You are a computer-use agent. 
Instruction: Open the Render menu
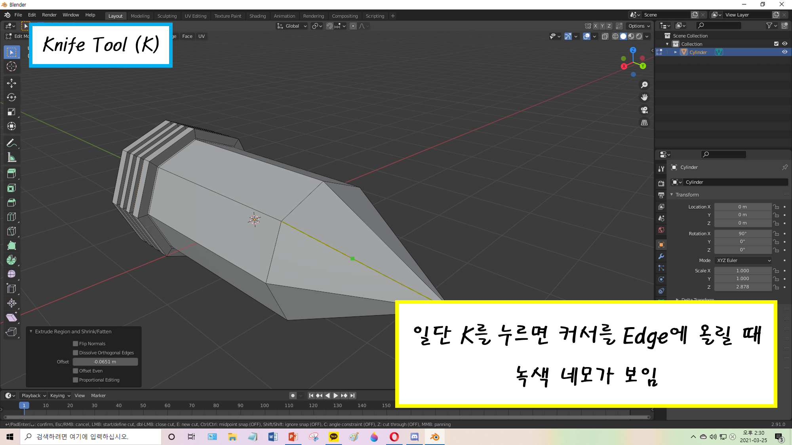[x=49, y=15]
